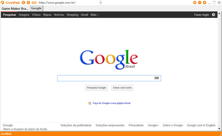
Task: Open Mapas in the Google bar
Action: coord(47,15)
